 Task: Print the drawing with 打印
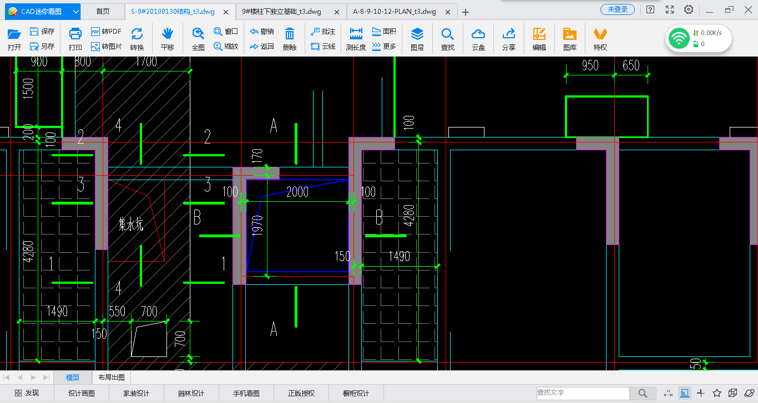point(75,39)
